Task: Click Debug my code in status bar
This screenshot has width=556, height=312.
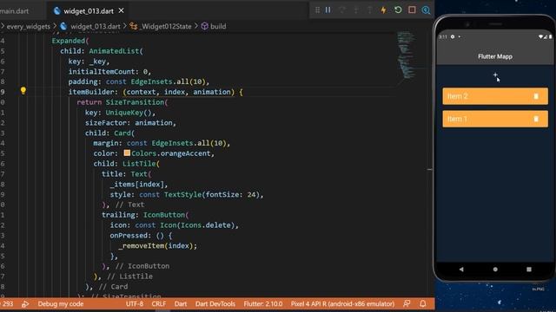Action: tap(61, 304)
